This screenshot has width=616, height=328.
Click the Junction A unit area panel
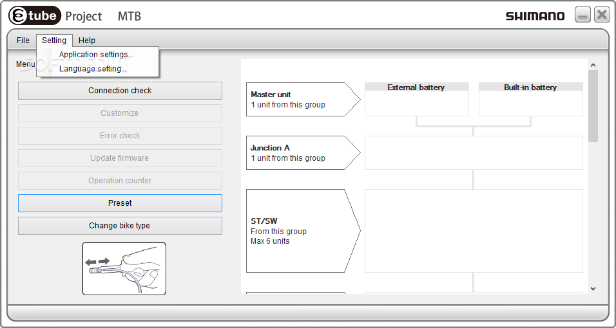474,152
